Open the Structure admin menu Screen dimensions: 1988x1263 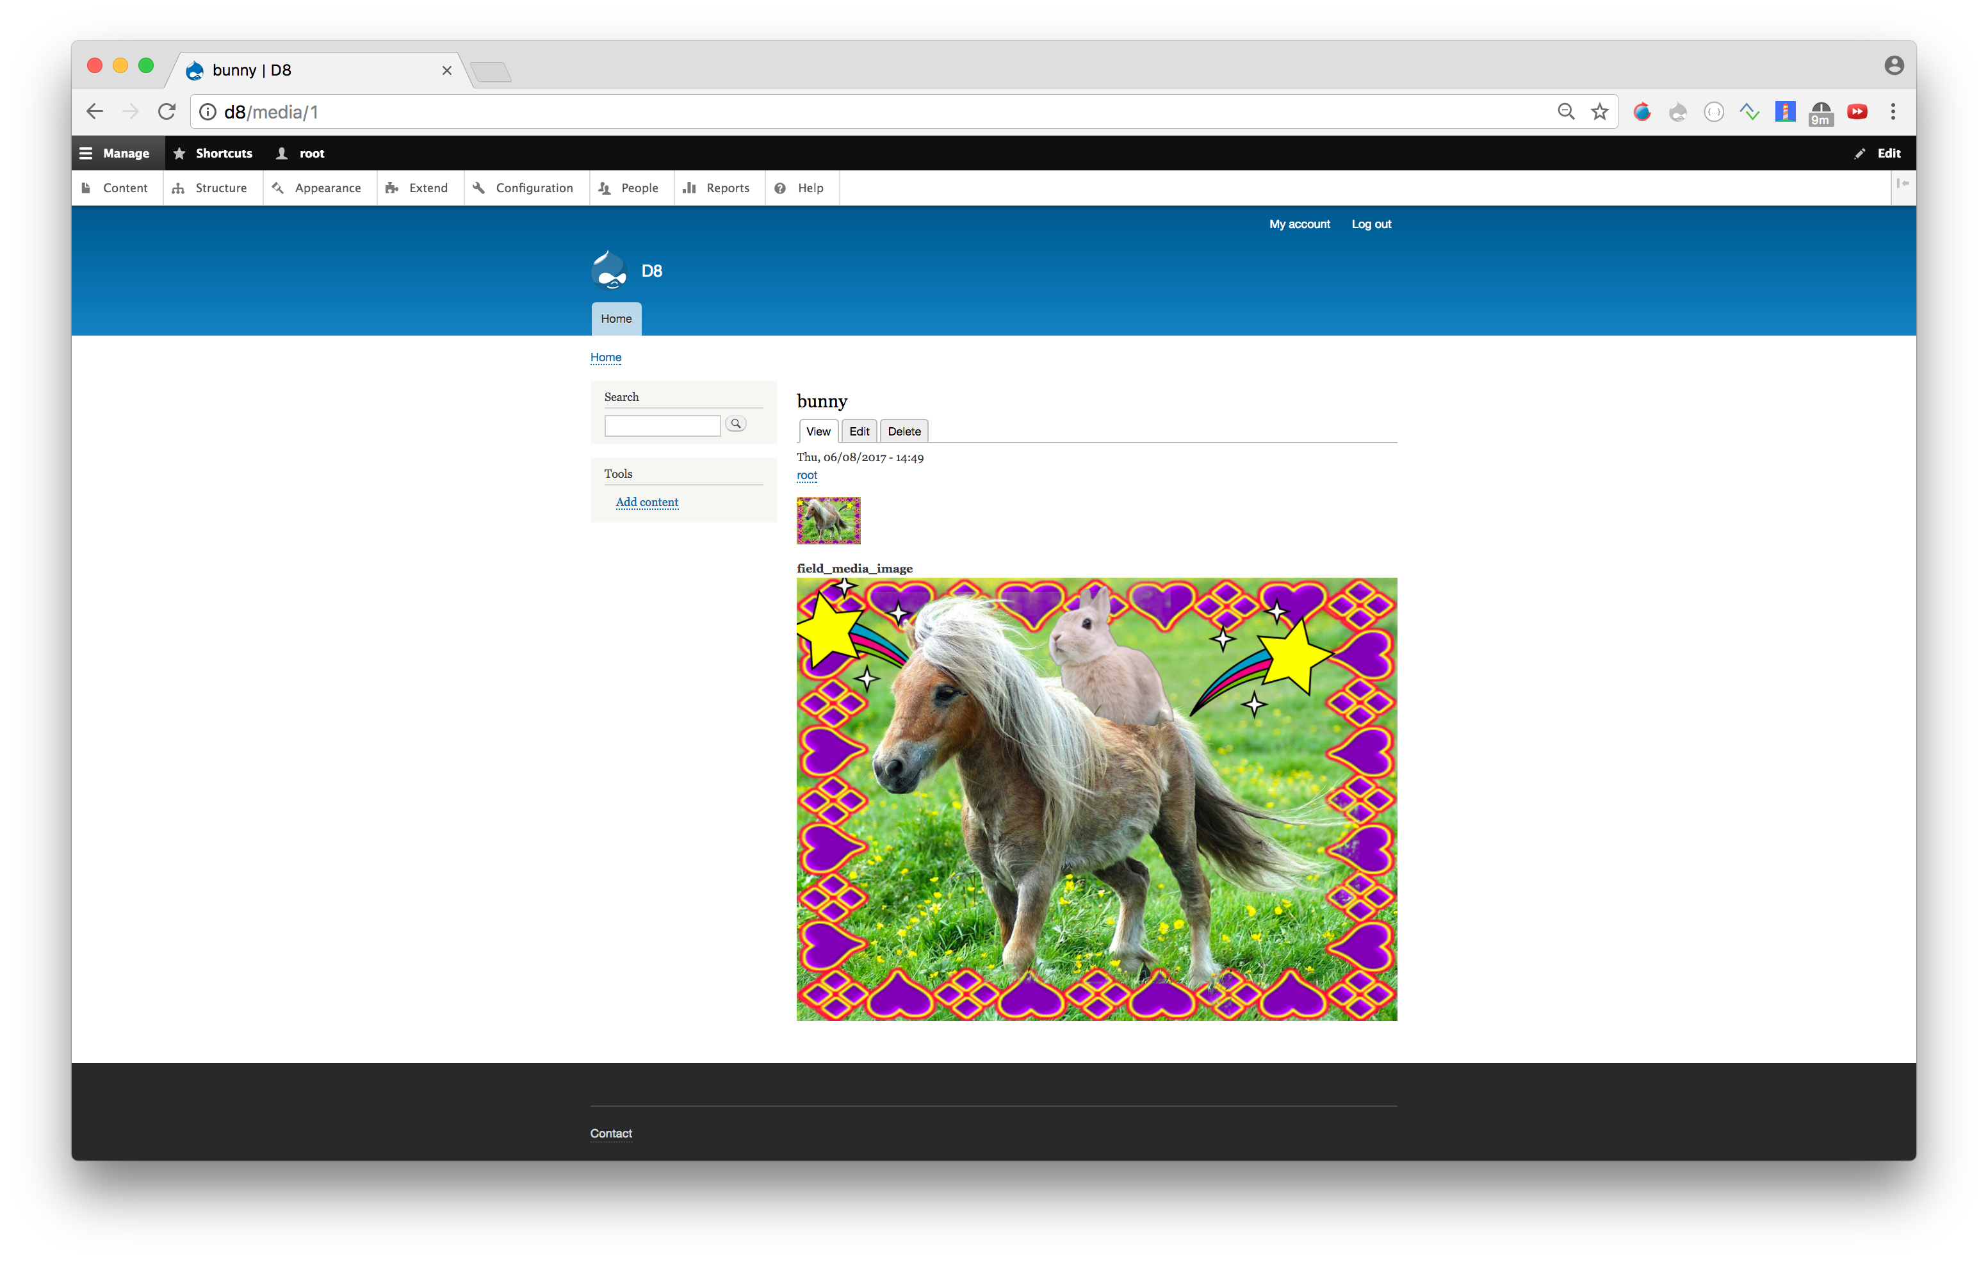coord(211,188)
